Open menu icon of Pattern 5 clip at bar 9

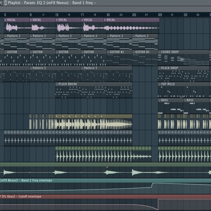point(31,68)
